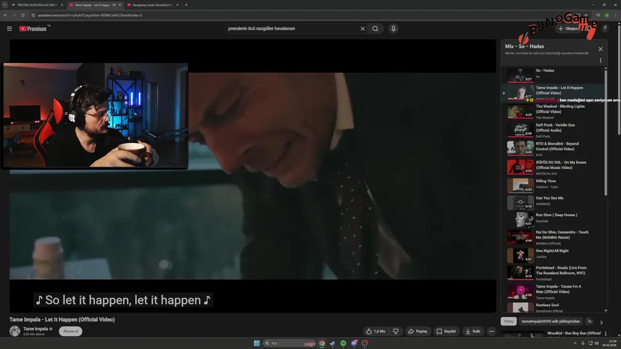
Task: Expand the system tray hidden icons chevron
Action: pos(575,343)
